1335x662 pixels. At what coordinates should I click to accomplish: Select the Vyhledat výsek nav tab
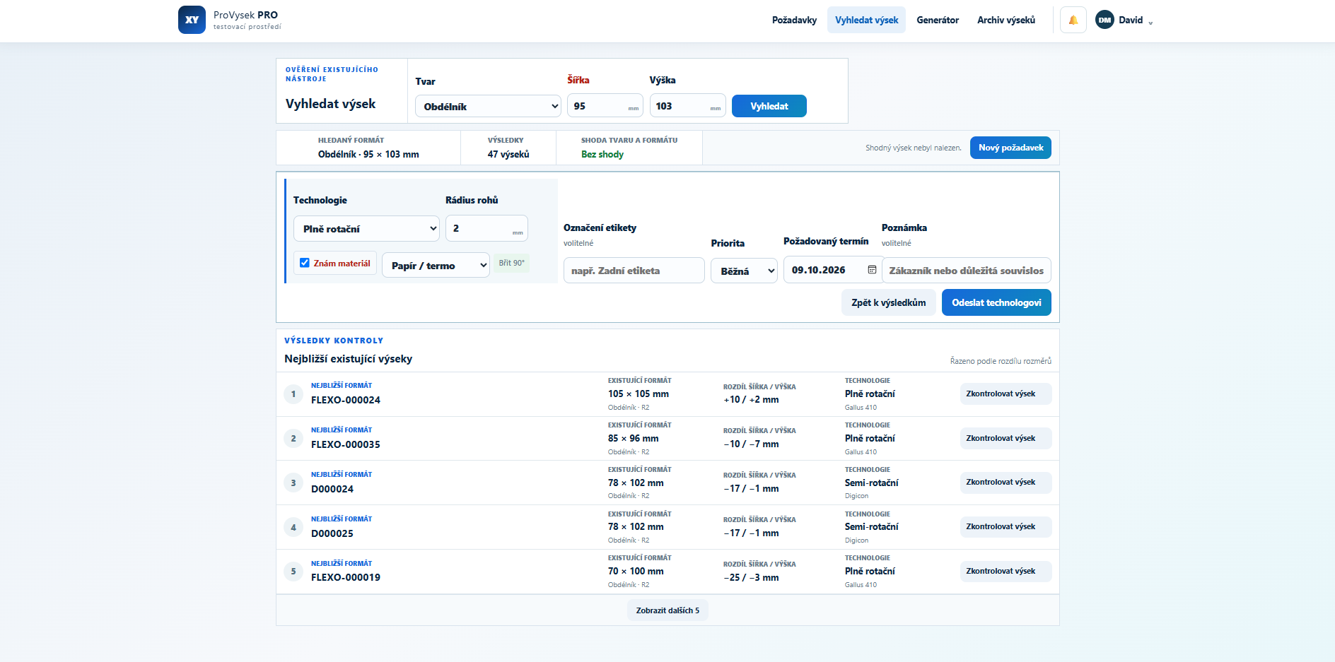pos(866,20)
